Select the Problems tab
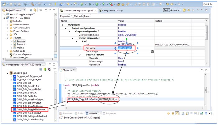 pyautogui.click(x=66, y=114)
